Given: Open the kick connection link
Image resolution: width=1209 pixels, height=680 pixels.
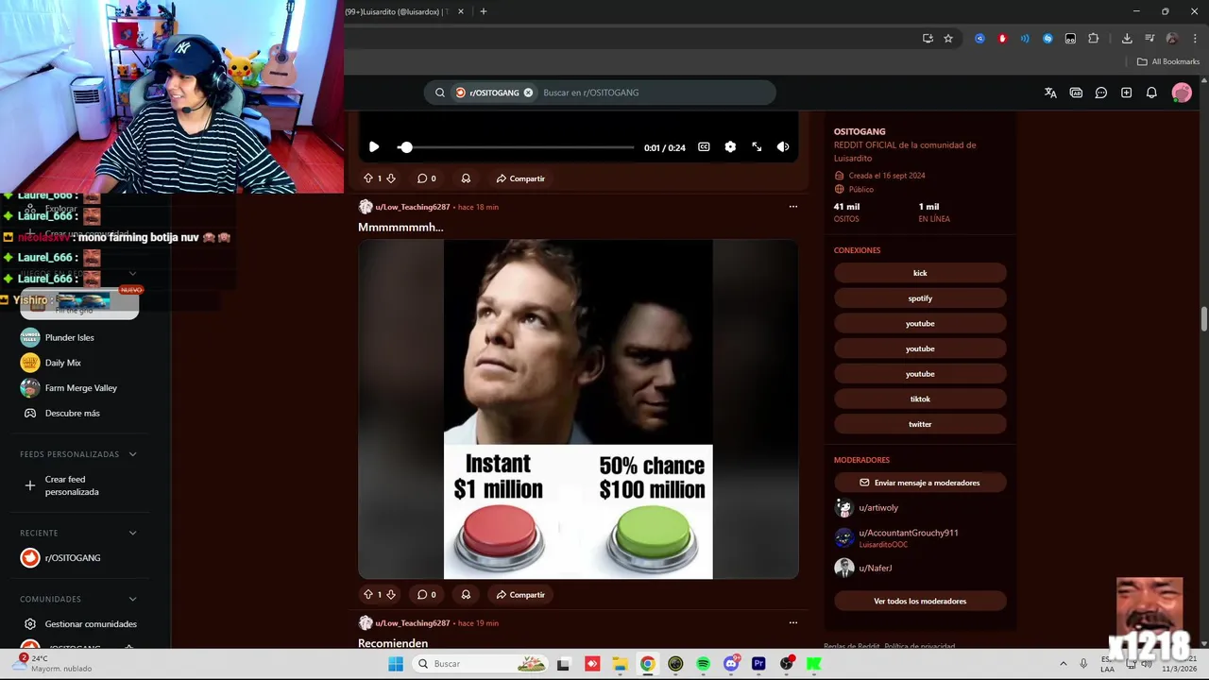Looking at the screenshot, I should (x=920, y=273).
